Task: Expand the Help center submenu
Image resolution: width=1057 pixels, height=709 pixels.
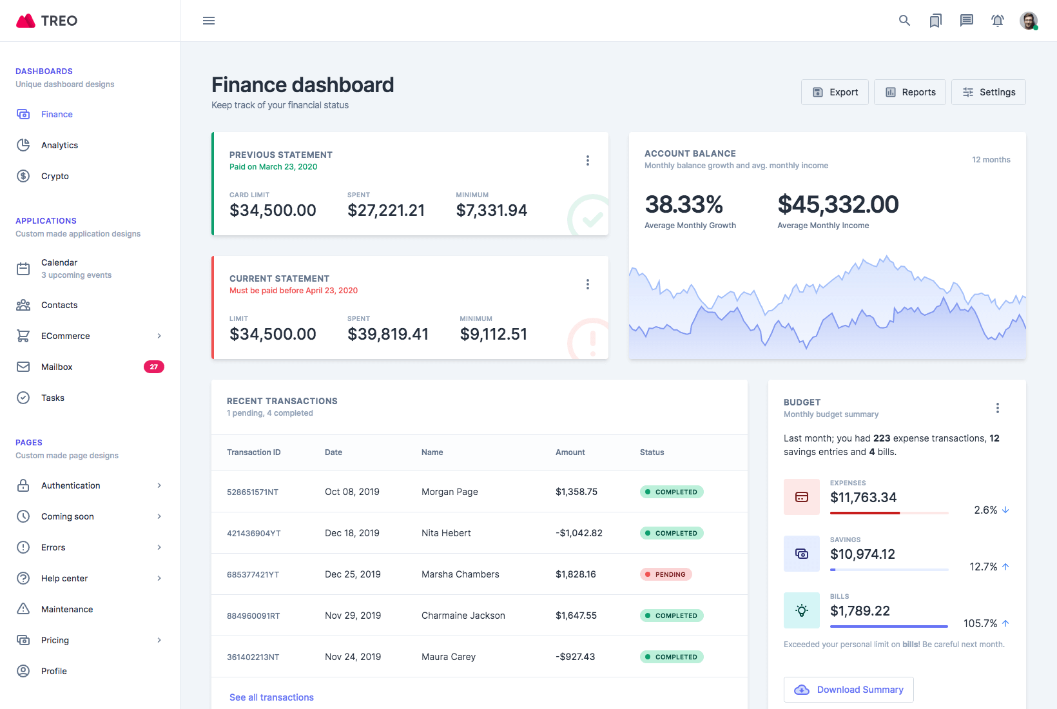Action: point(90,578)
